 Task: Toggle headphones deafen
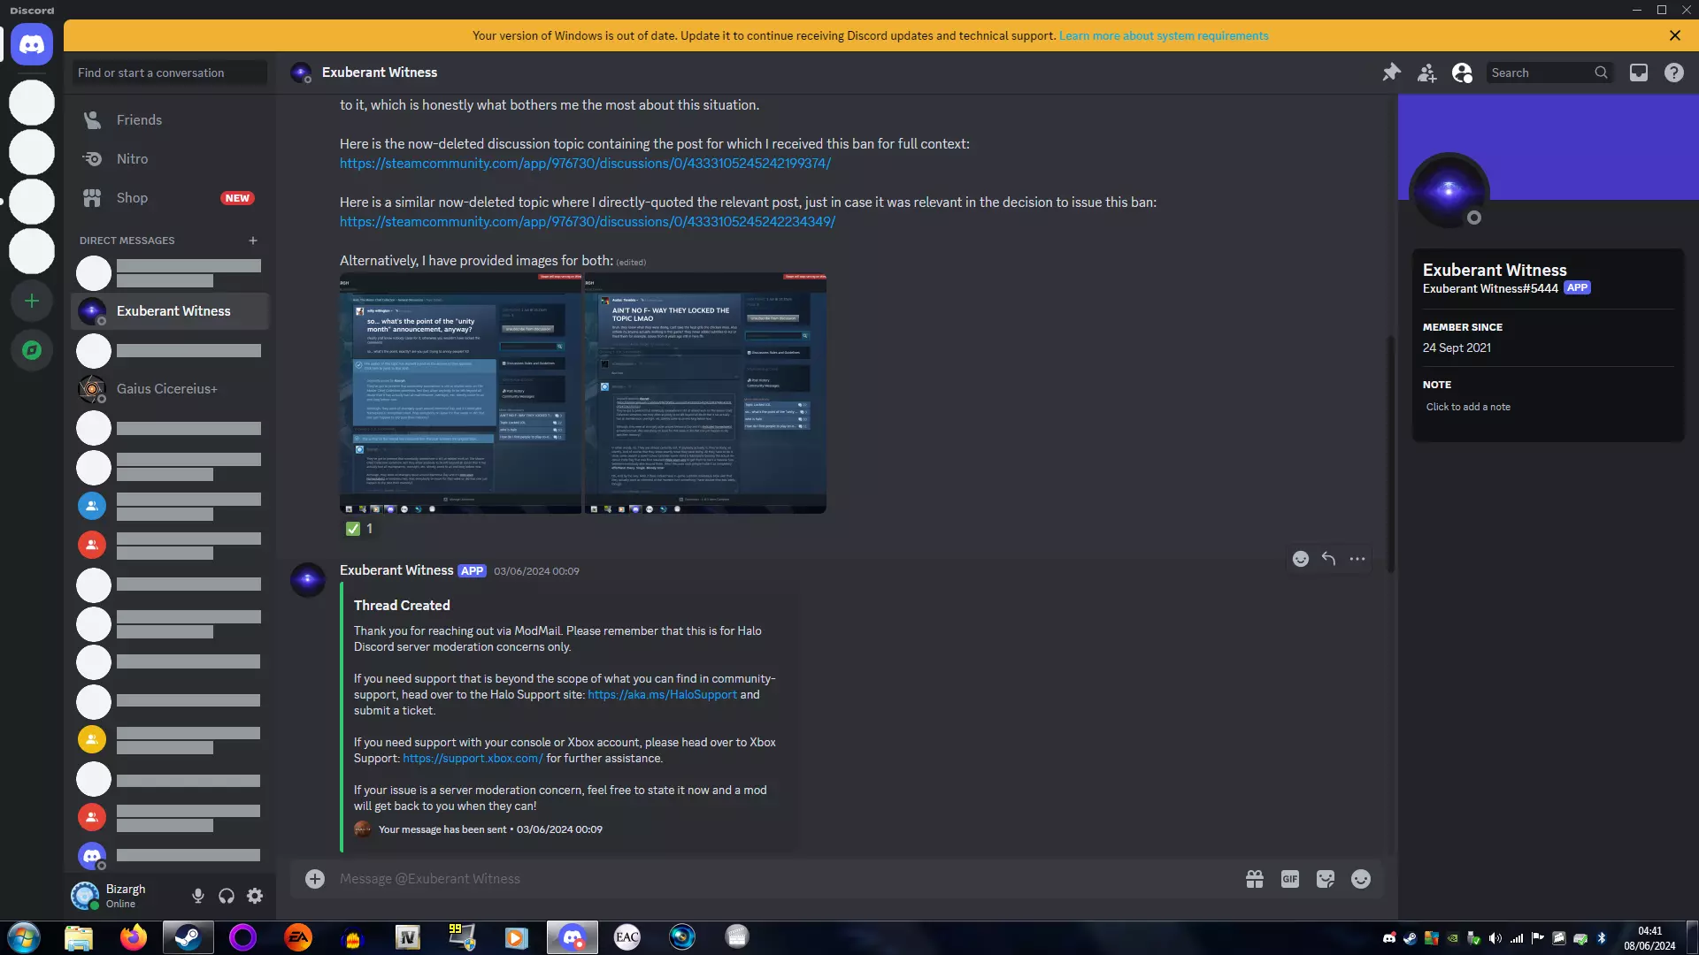point(227,896)
